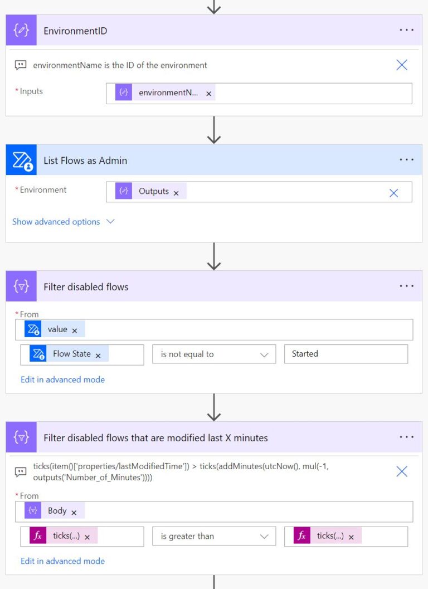Image resolution: width=428 pixels, height=589 pixels.
Task: Click the EnvironmentID compose action icon
Action: [x=20, y=30]
